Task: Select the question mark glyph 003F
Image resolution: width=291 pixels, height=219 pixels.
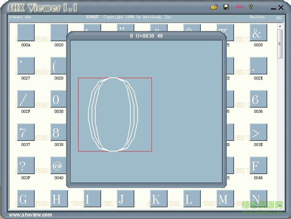Action: click(26, 166)
